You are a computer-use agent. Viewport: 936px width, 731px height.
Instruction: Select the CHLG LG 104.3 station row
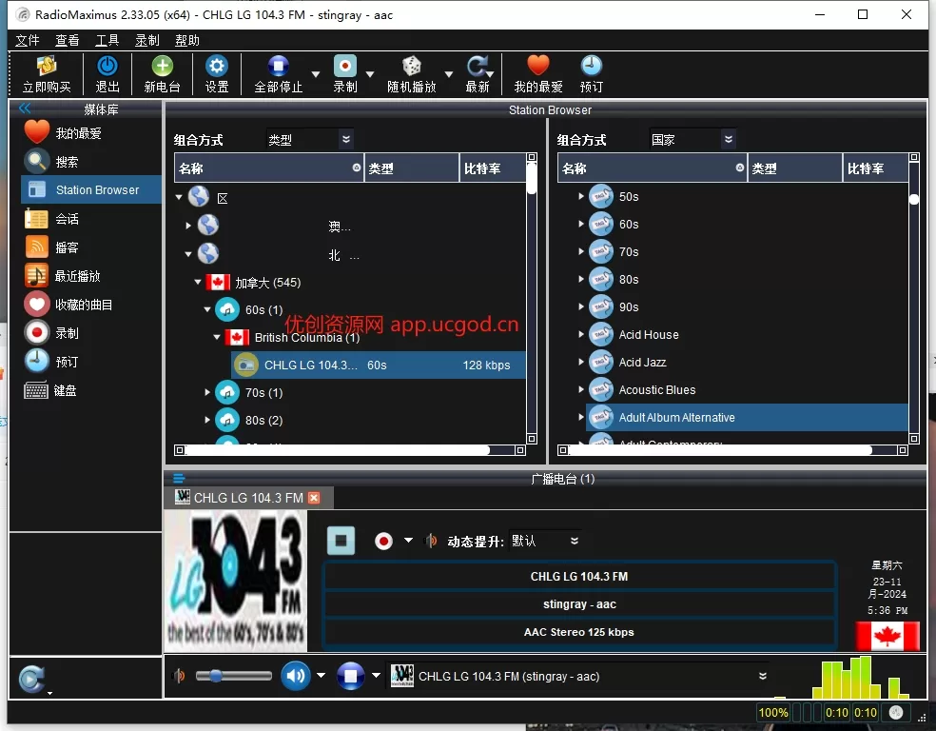[379, 365]
